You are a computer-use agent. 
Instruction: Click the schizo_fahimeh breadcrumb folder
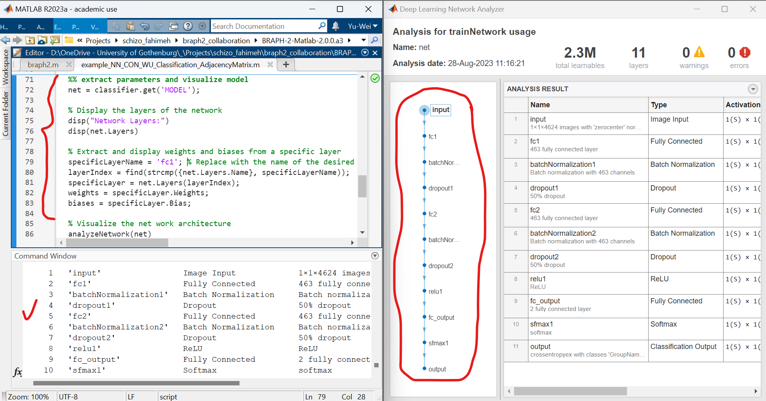click(146, 40)
